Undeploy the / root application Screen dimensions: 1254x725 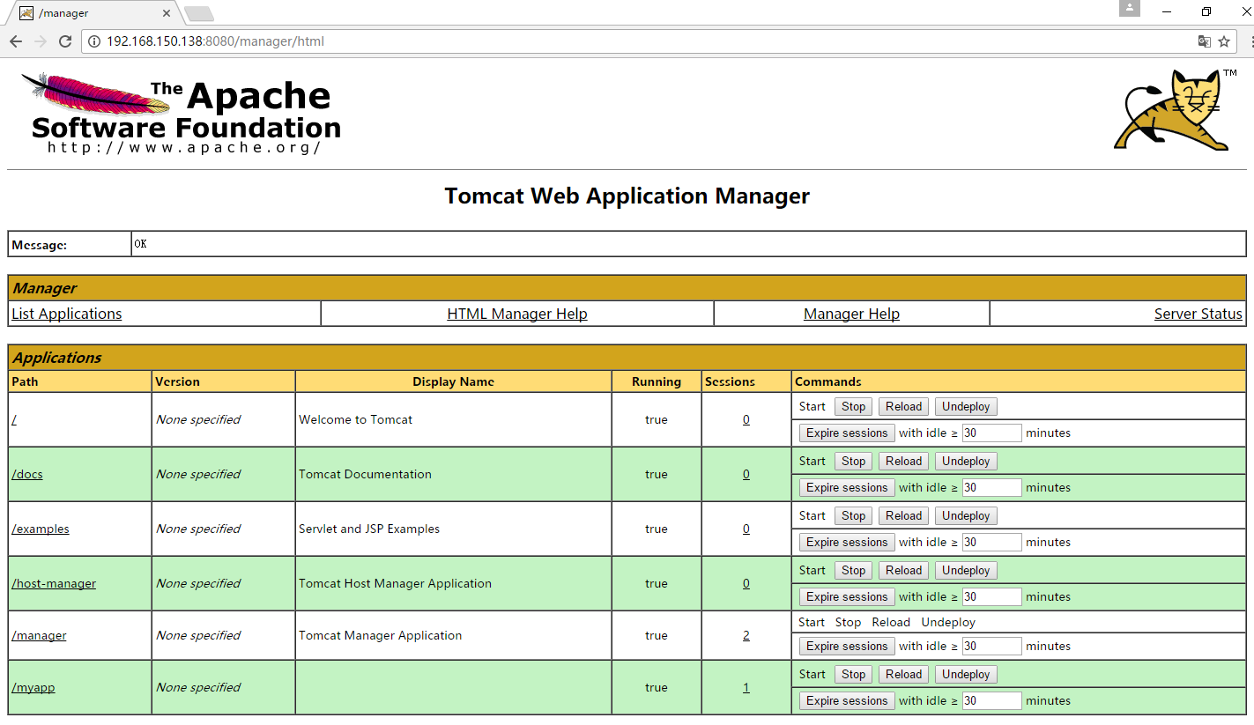coord(966,406)
